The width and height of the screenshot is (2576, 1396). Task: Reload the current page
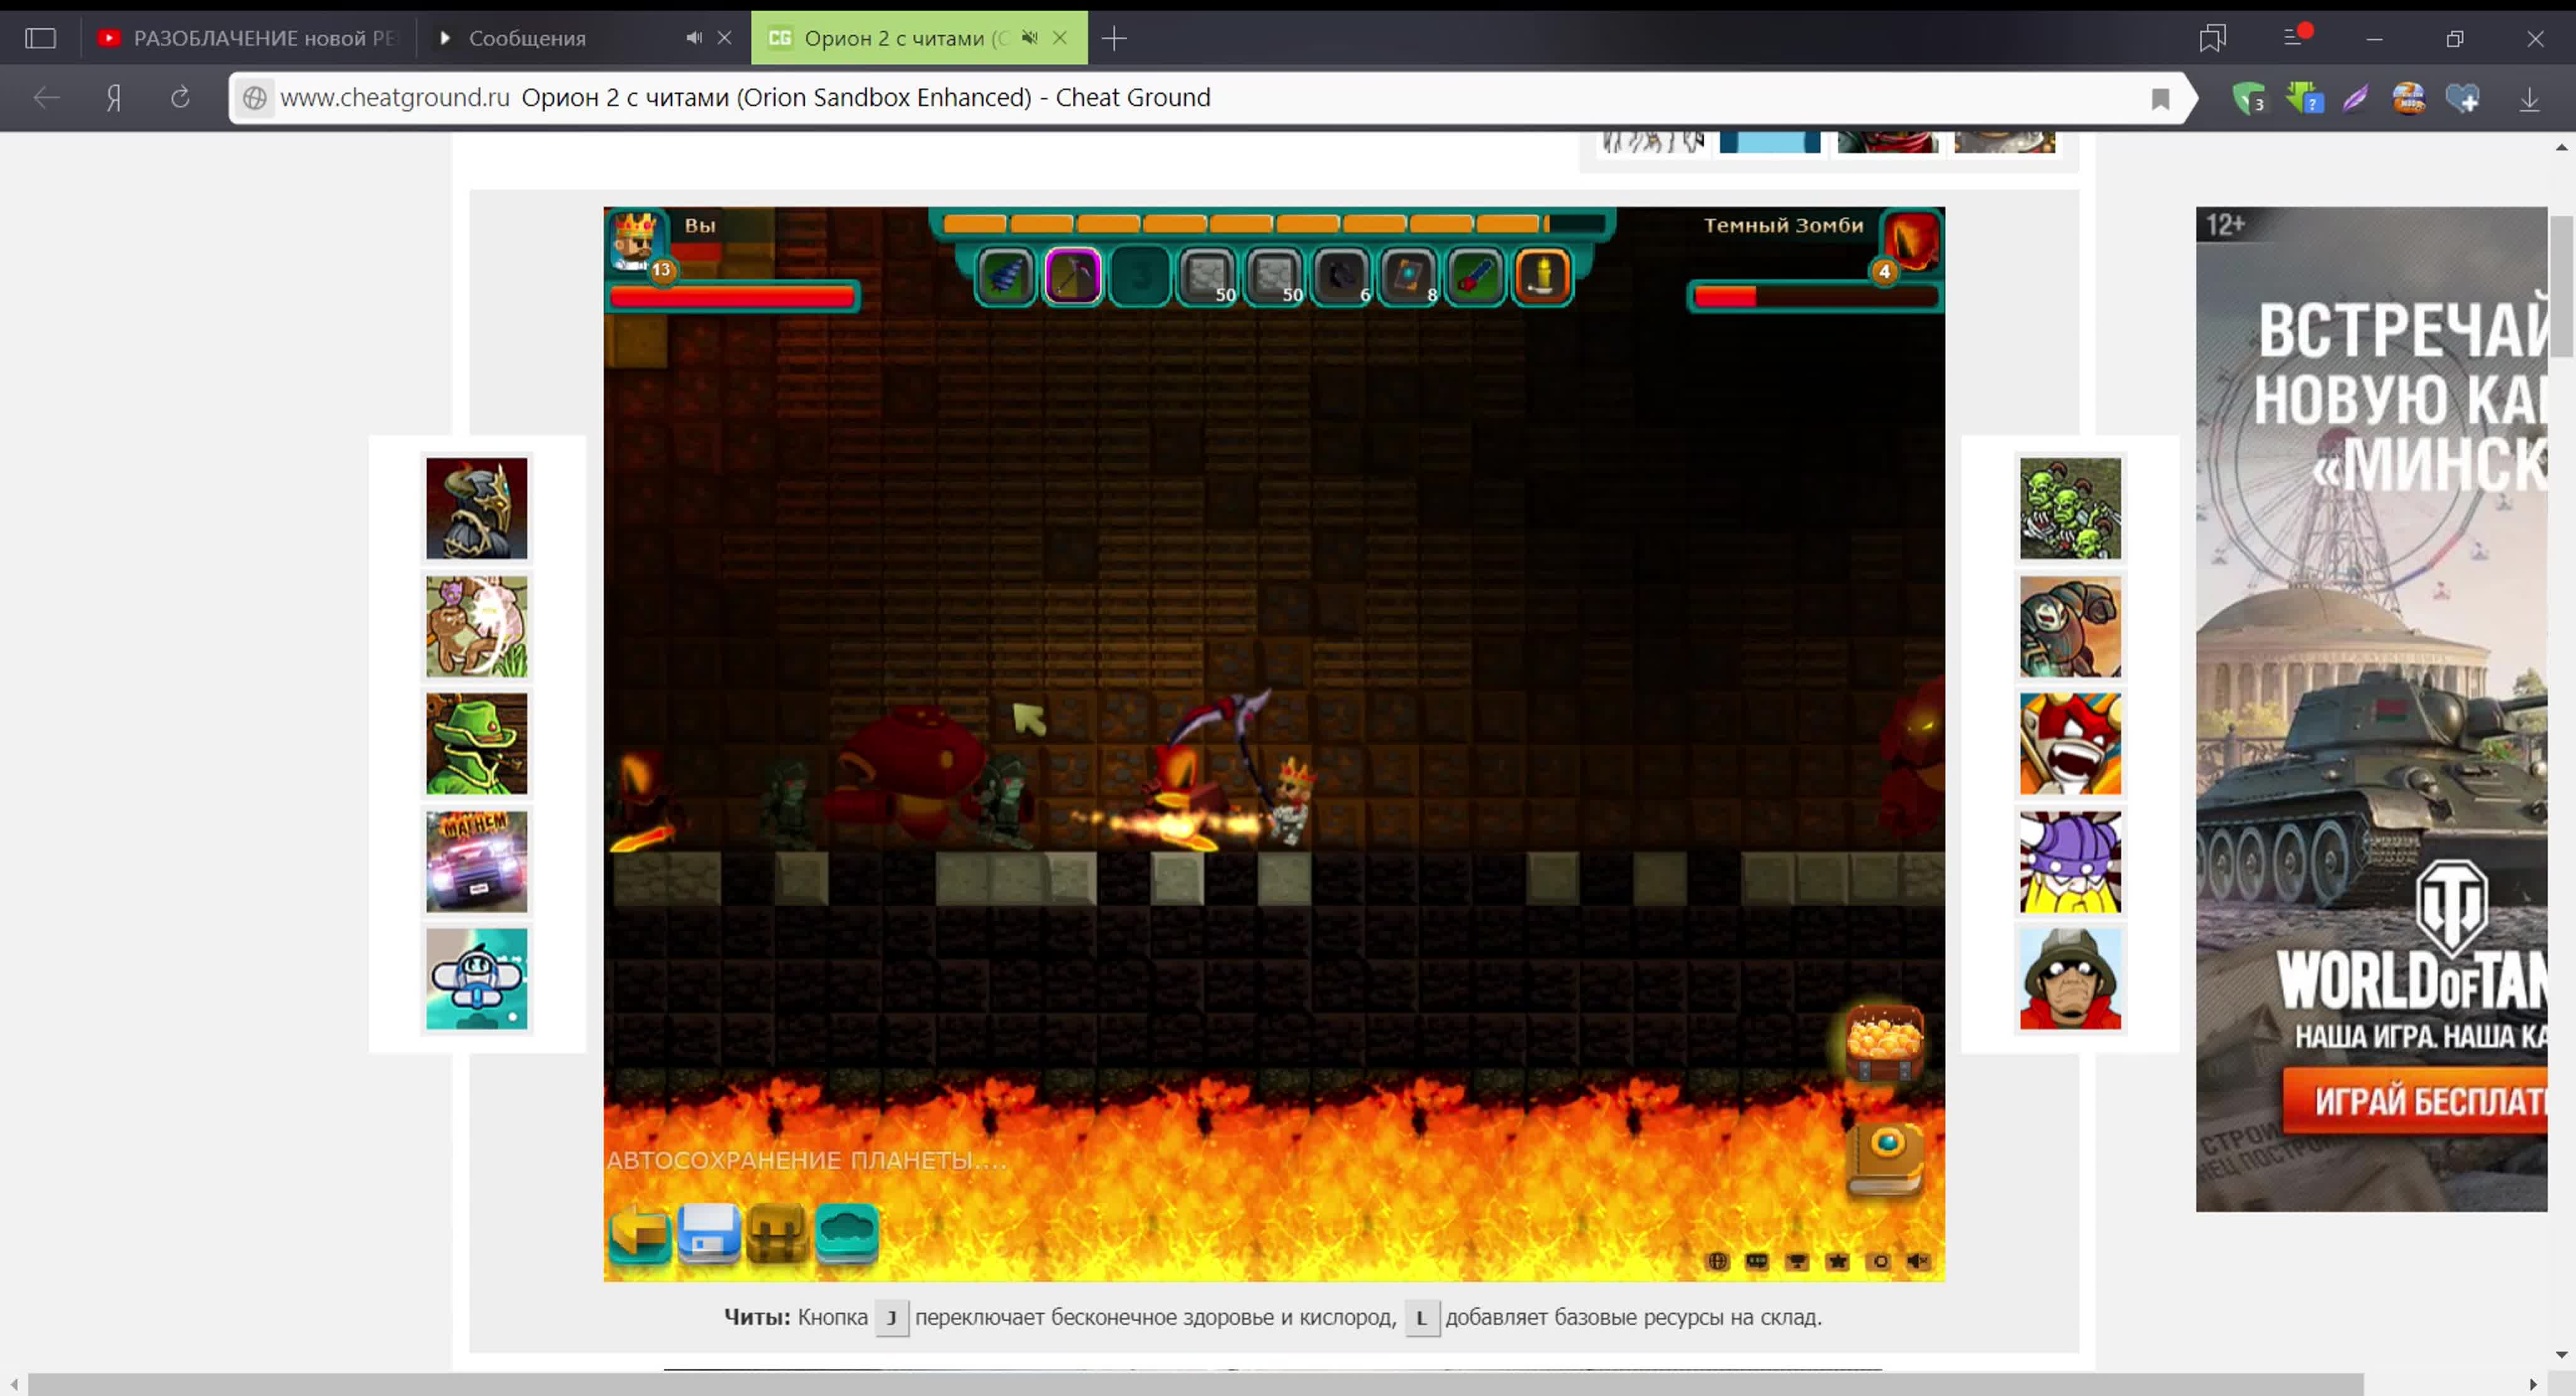[180, 98]
